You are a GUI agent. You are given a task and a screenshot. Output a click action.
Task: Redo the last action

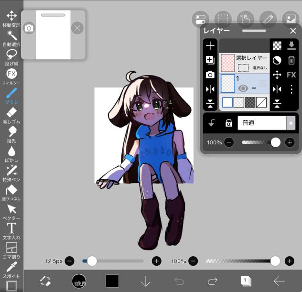pyautogui.click(x=213, y=281)
